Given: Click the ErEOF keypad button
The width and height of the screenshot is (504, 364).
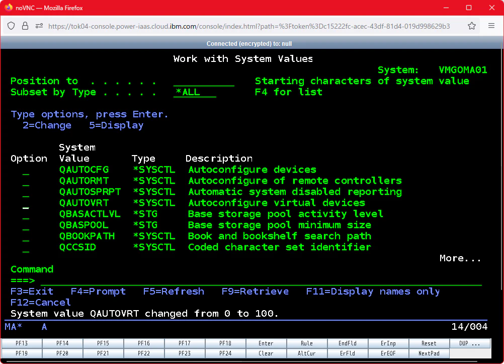Looking at the screenshot, I should point(388,353).
